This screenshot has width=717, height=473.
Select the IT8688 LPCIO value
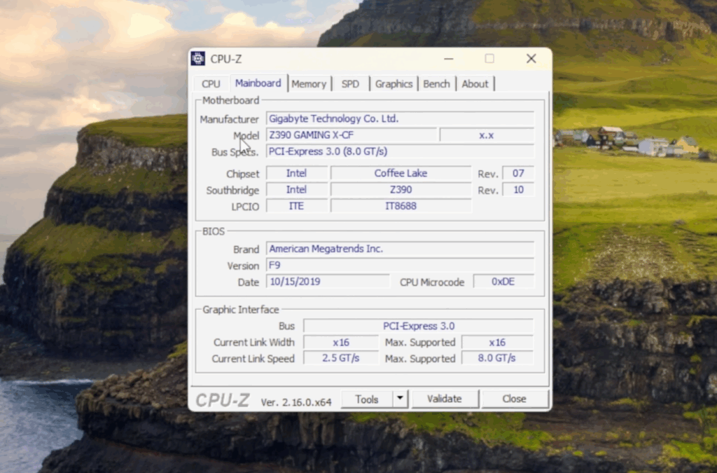coord(401,206)
